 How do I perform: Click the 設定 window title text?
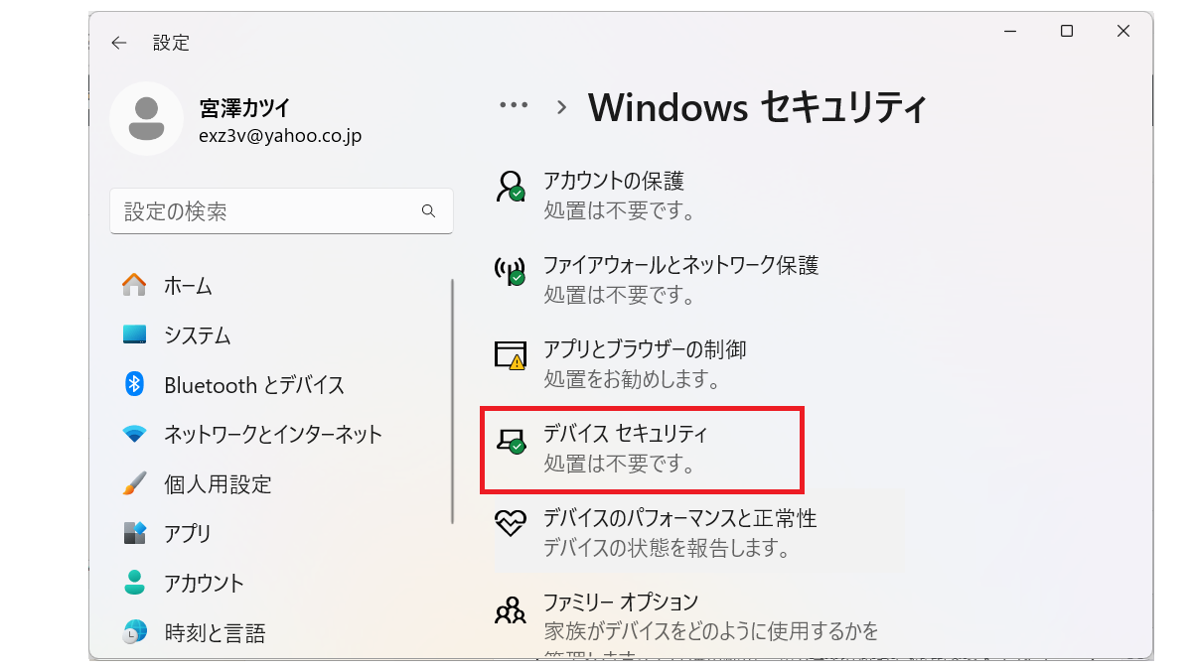tap(171, 43)
